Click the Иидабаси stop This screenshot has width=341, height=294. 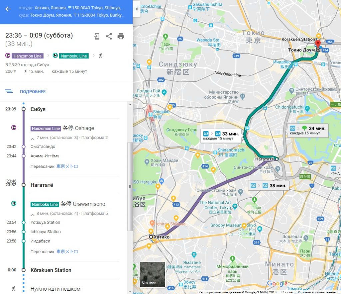coord(40,241)
